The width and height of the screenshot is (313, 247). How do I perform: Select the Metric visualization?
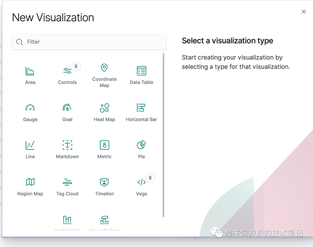tap(104, 150)
